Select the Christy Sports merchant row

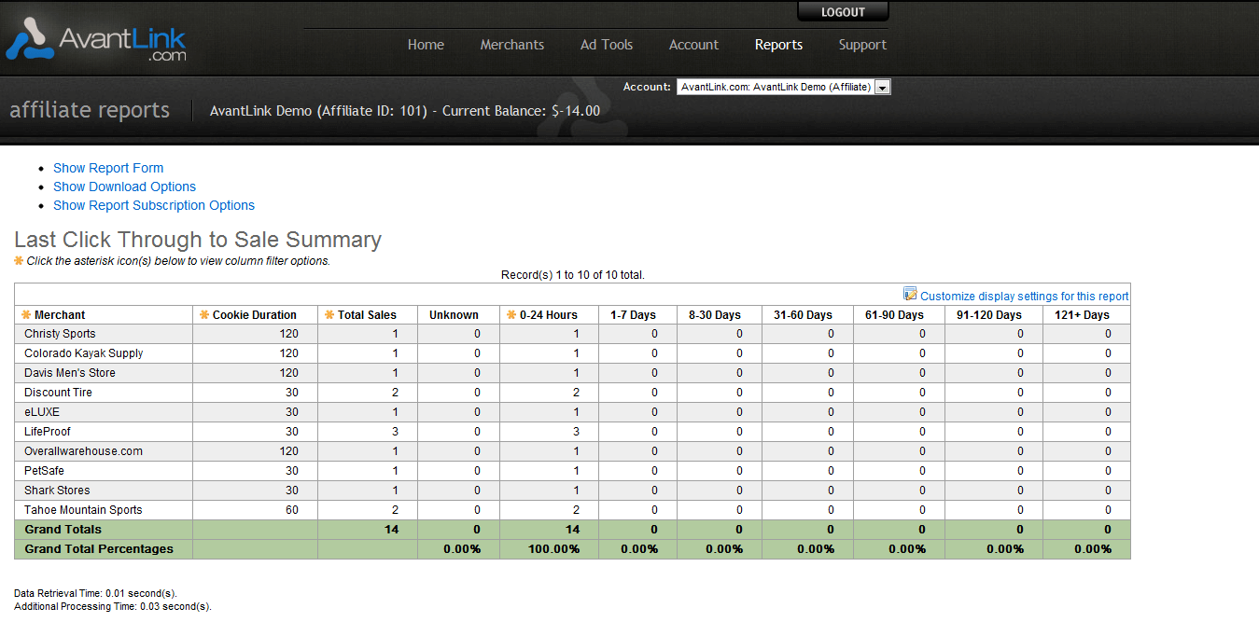pyautogui.click(x=572, y=334)
